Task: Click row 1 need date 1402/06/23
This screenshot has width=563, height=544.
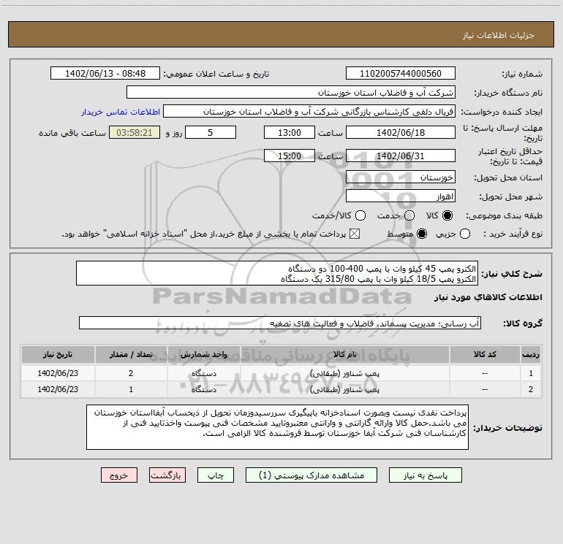Action: (x=58, y=373)
